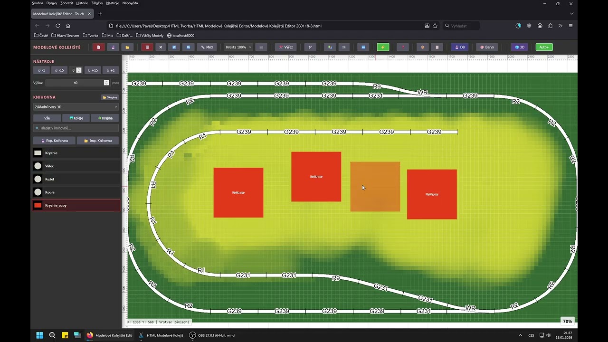
Task: Open Windows Start menu
Action: click(x=40, y=335)
